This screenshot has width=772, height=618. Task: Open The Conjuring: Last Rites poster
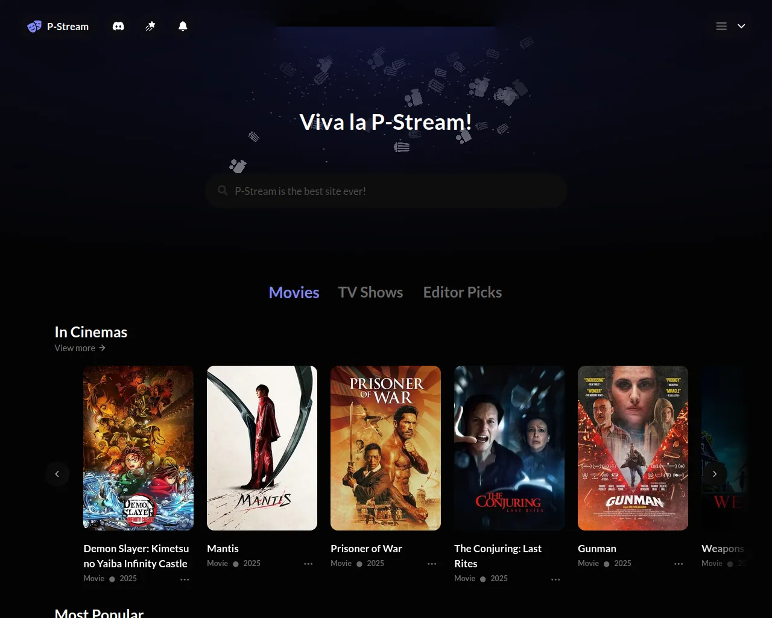[x=509, y=448]
